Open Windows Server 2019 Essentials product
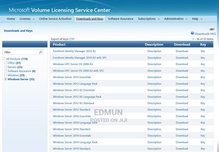This screenshot has height=152, width=219. pyautogui.click(x=72, y=136)
